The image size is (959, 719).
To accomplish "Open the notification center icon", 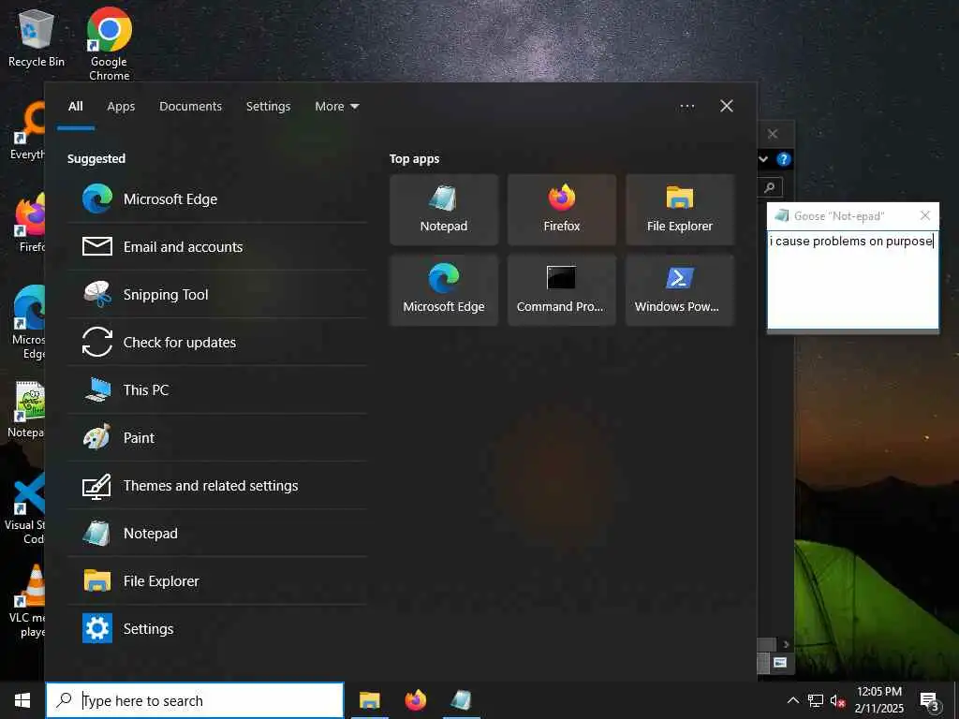I will click(929, 700).
